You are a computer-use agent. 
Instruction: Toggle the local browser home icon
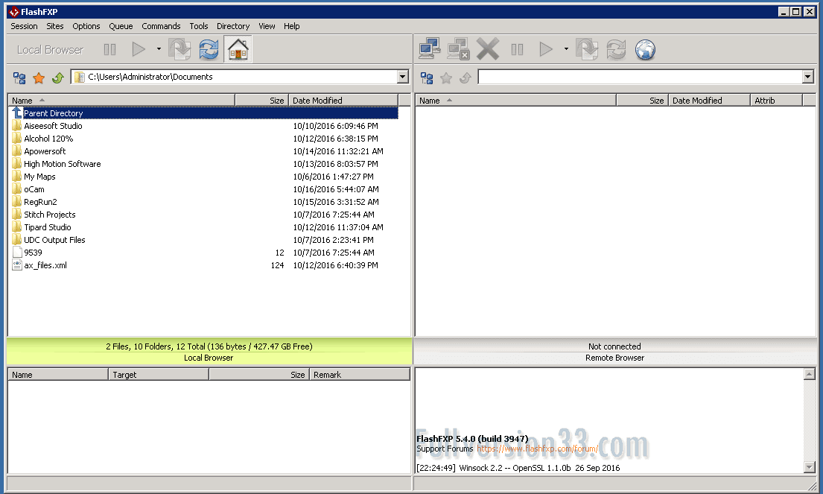(x=238, y=49)
